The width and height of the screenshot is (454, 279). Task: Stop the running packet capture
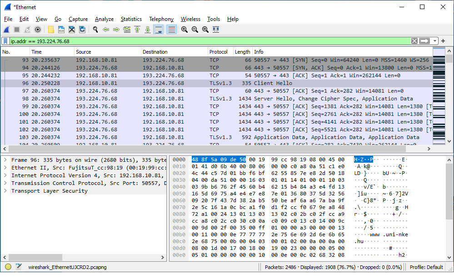click(x=17, y=30)
